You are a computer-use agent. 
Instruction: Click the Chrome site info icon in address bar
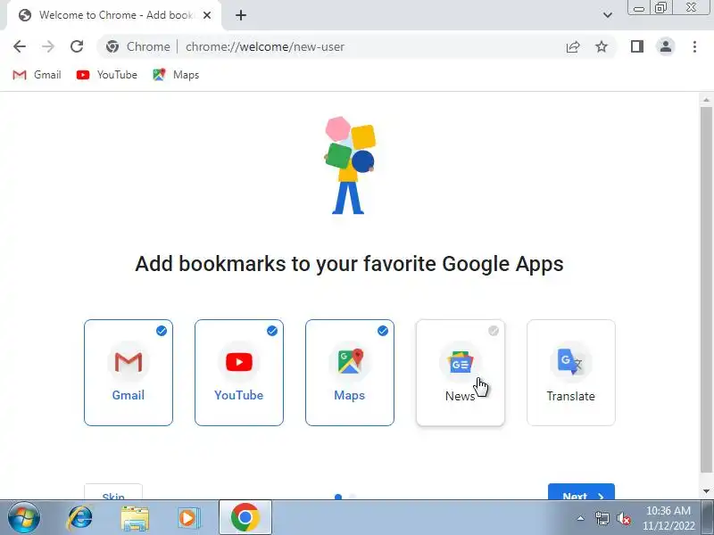tap(112, 46)
